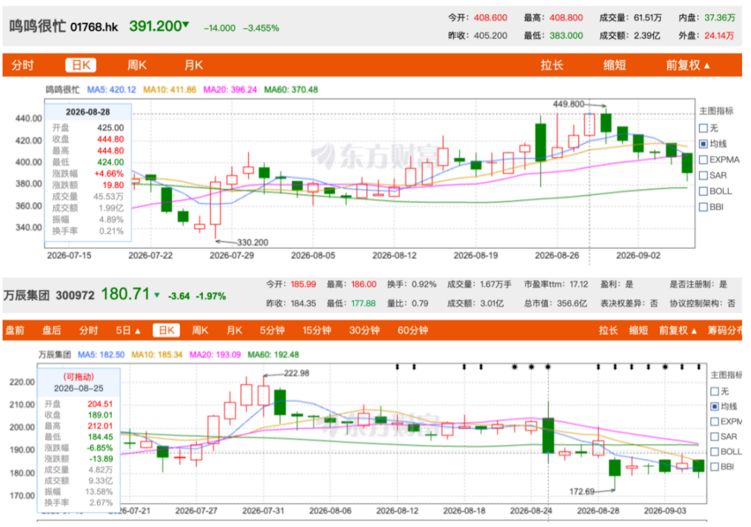The height and width of the screenshot is (527, 751).
Task: Expand the 前复权 dropdown on the top chart
Action: click(x=688, y=65)
